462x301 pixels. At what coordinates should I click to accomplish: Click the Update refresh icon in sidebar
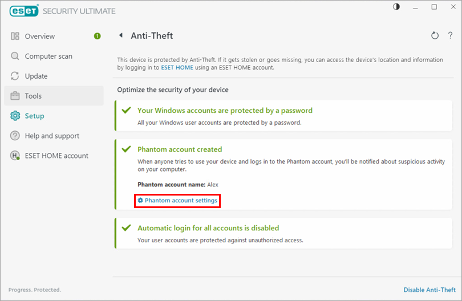pyautogui.click(x=15, y=76)
